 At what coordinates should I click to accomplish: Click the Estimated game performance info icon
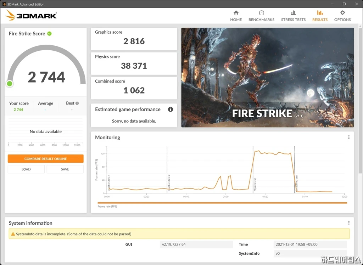[x=171, y=109]
